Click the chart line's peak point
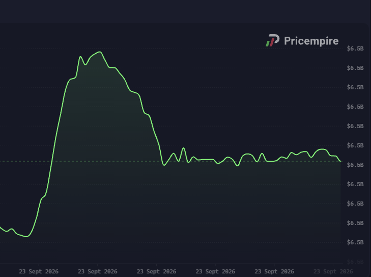This screenshot has width=371, height=277. [100, 52]
